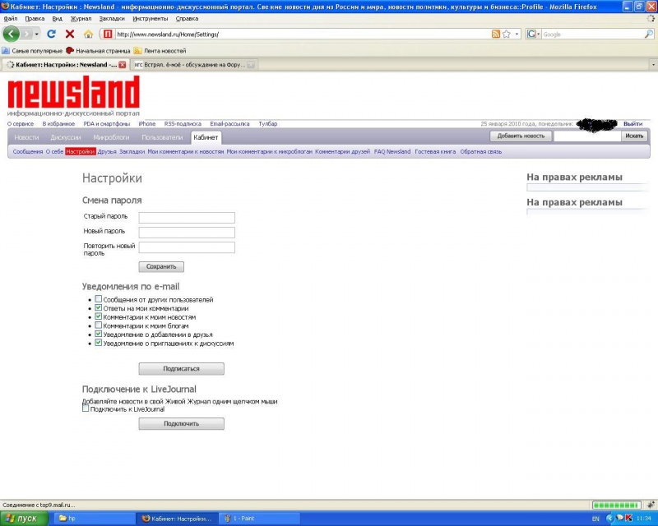This screenshot has width=658, height=526.
Task: Uncheck Ответы на мои комментарии notification
Action: tap(98, 307)
